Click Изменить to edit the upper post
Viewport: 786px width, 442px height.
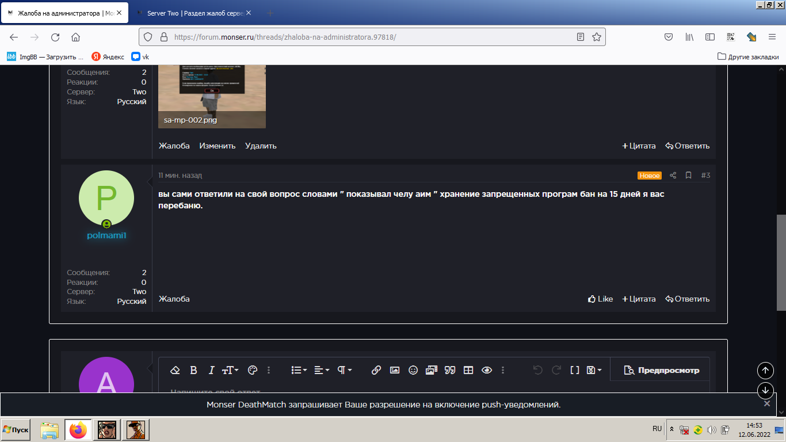218,146
